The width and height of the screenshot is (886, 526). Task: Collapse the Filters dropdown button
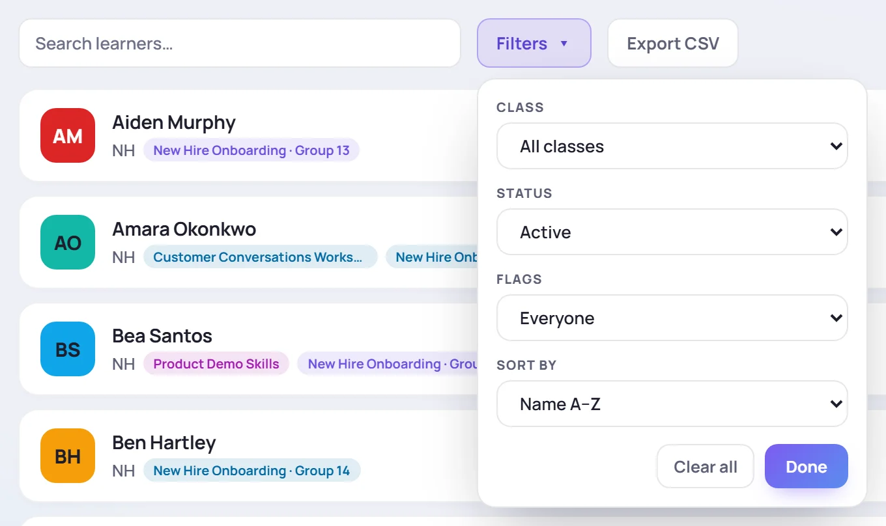pos(534,43)
